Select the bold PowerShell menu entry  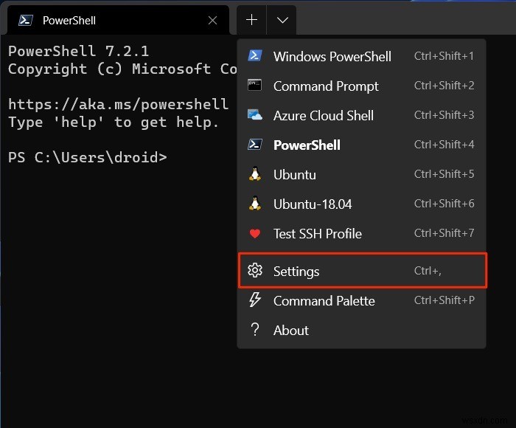point(307,145)
